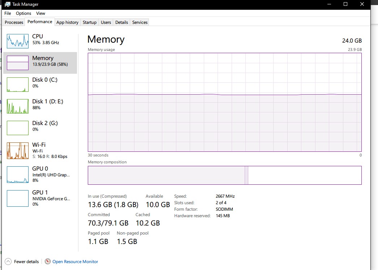
Task: Switch to the Details tab
Action: pos(121,22)
